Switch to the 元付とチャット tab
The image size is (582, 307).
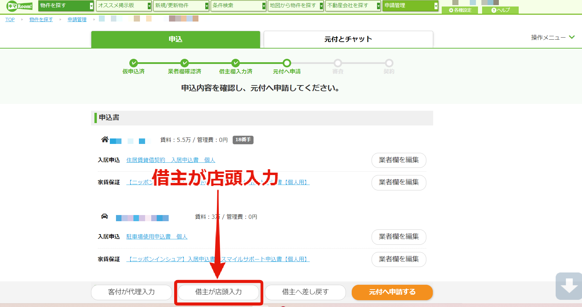tap(348, 39)
